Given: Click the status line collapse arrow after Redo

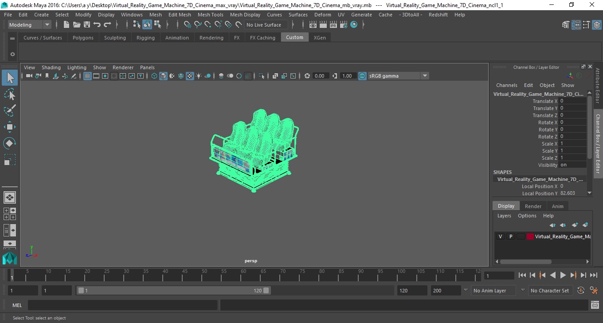Looking at the screenshot, I should (117, 25).
